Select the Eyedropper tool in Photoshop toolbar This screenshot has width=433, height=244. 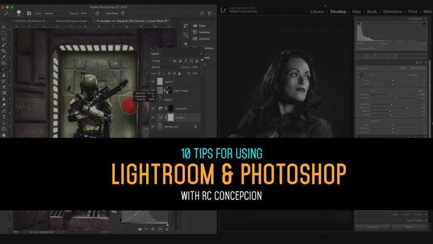4,57
